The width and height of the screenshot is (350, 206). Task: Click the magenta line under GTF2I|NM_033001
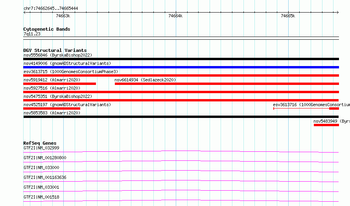181,191
